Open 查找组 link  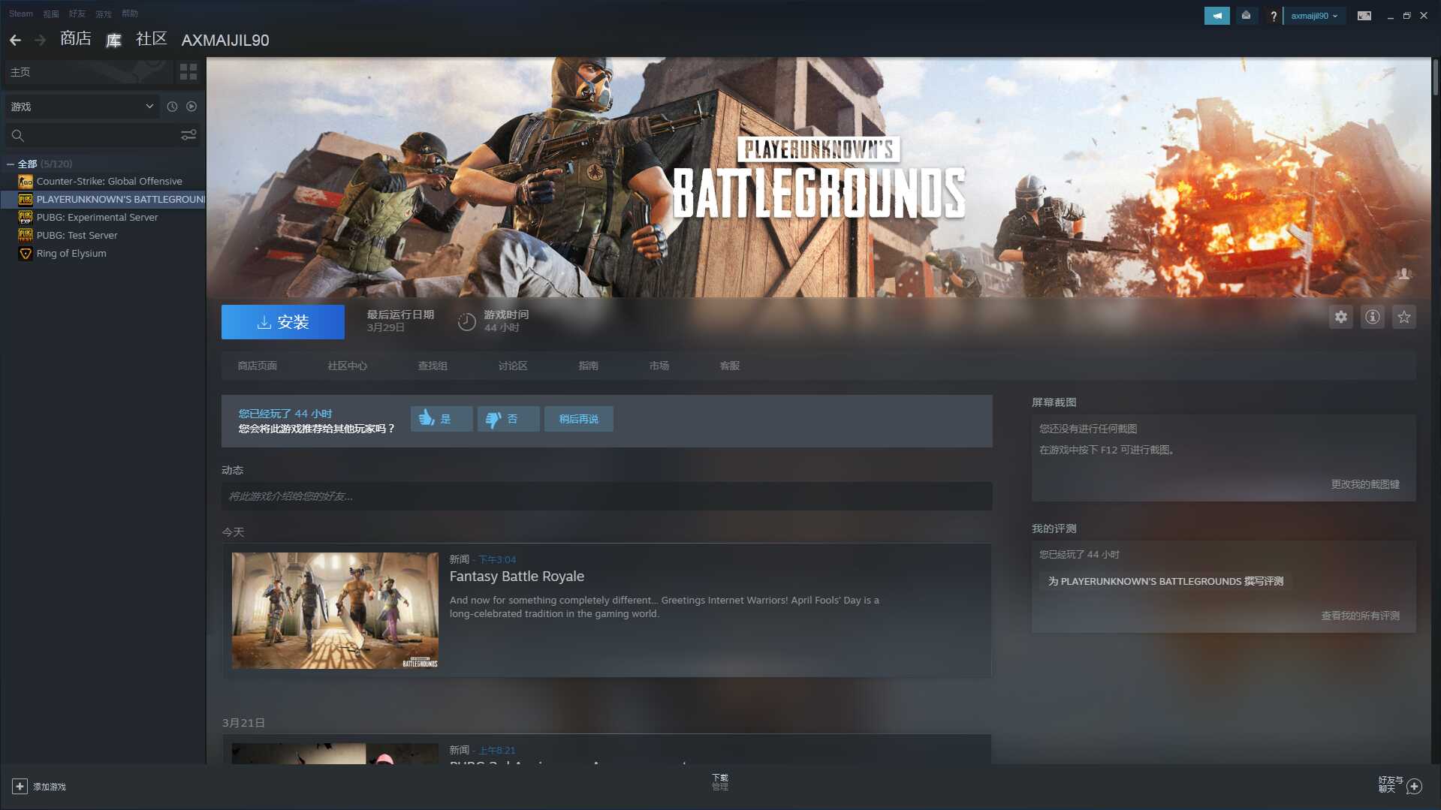(x=433, y=366)
